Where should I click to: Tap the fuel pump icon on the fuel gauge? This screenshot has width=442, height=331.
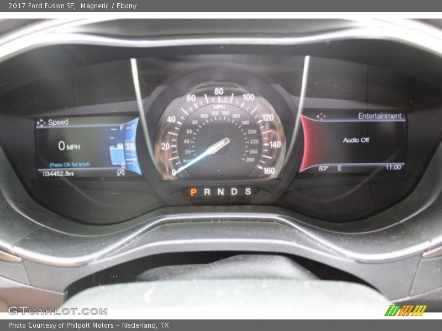pyautogui.click(x=120, y=146)
